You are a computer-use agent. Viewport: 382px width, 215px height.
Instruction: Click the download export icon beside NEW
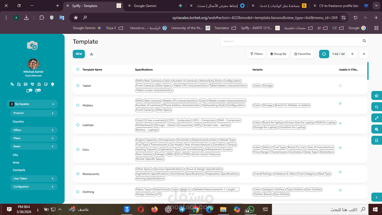click(x=92, y=54)
